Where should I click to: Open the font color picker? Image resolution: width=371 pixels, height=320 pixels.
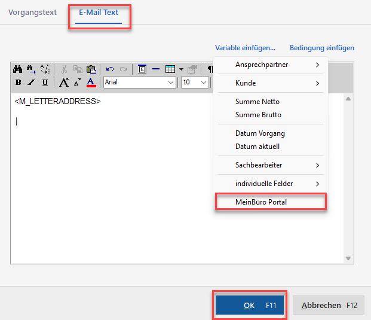point(91,82)
